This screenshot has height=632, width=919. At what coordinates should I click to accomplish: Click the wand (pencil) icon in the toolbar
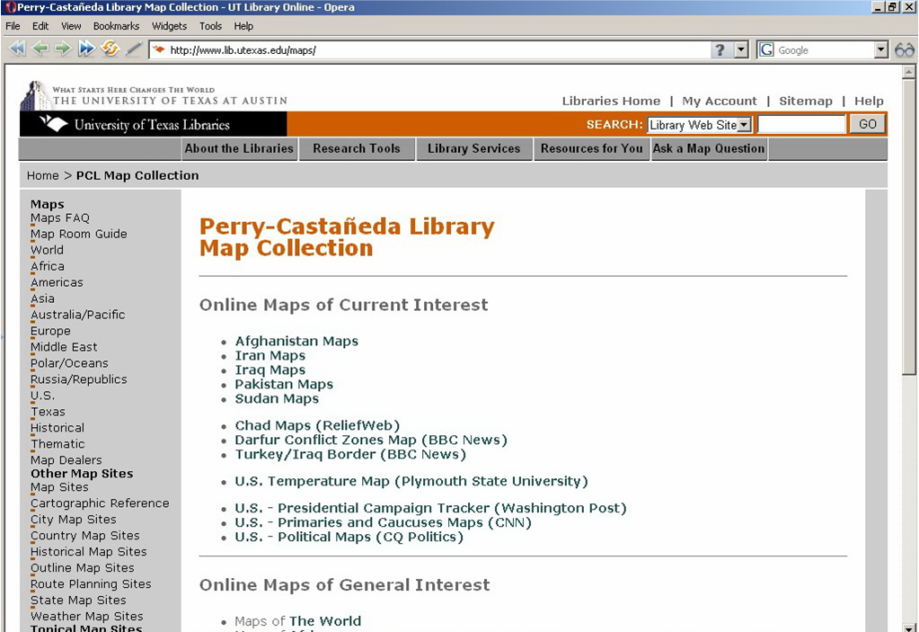(x=134, y=49)
